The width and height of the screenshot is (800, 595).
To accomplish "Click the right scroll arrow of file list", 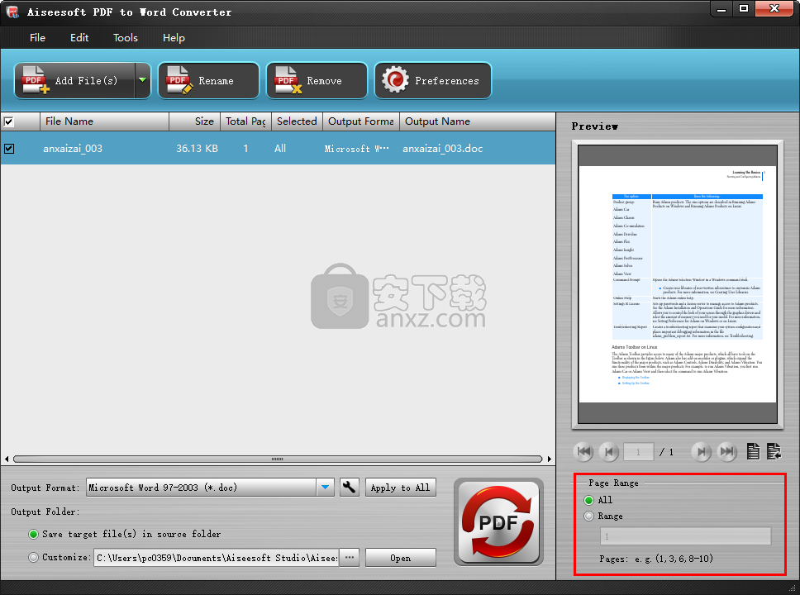I will click(x=549, y=459).
